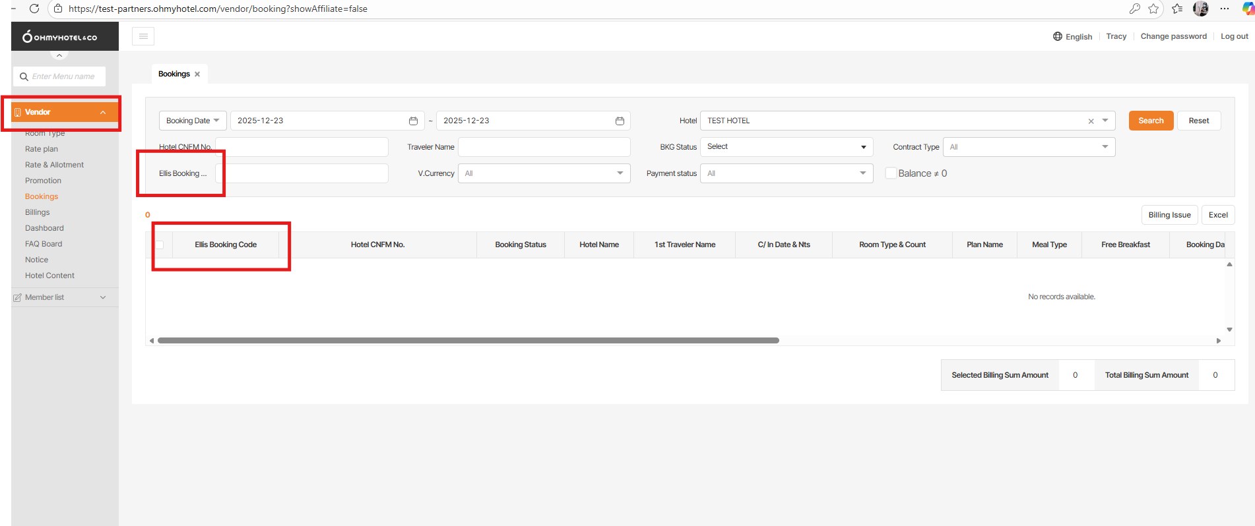Click the Hotel CNFM No. column header

tap(377, 245)
